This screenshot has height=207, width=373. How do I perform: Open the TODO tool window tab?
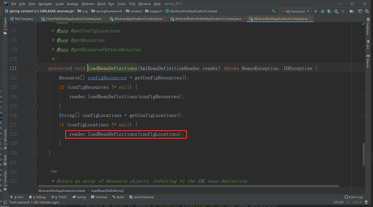[x=59, y=197]
